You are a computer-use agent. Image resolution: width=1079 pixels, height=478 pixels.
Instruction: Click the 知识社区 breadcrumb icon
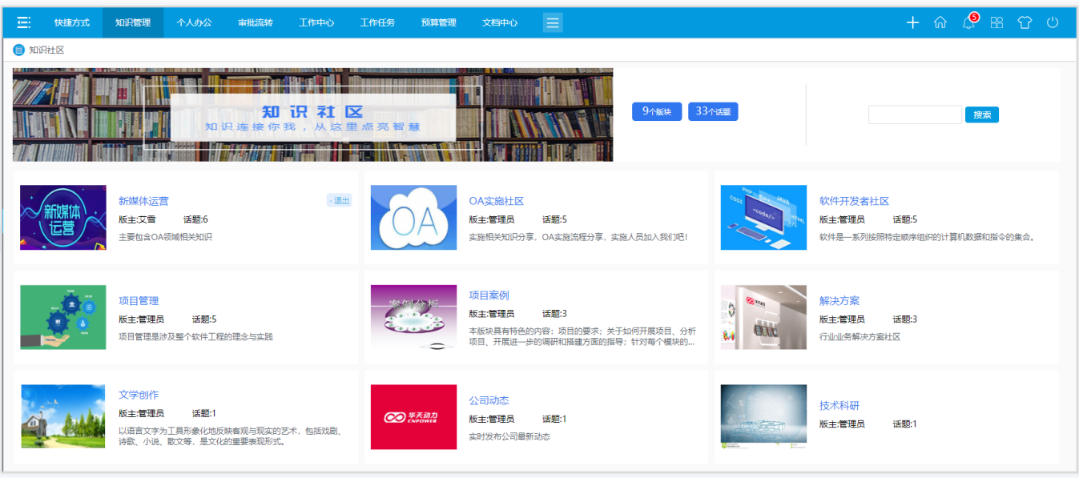pyautogui.click(x=19, y=50)
